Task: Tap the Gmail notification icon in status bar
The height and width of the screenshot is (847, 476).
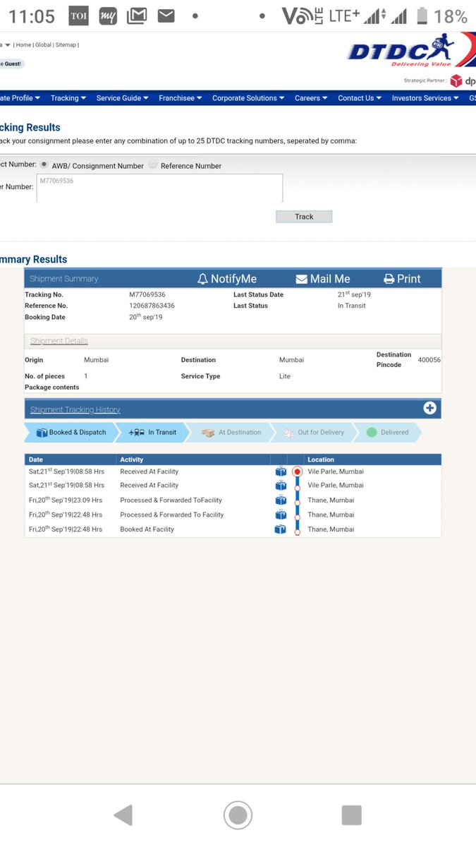Action: click(137, 16)
